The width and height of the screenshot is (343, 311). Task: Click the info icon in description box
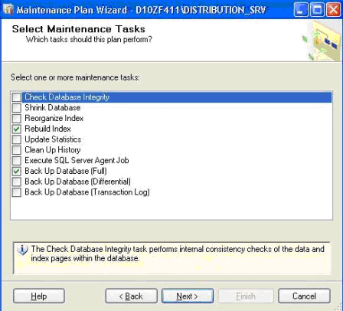click(x=22, y=250)
